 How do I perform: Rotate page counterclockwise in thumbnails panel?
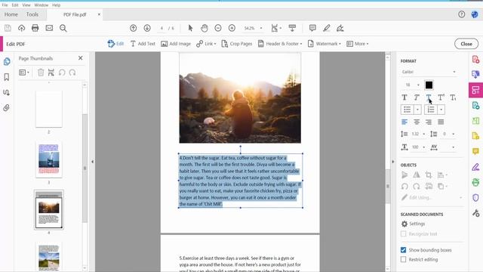point(62,73)
